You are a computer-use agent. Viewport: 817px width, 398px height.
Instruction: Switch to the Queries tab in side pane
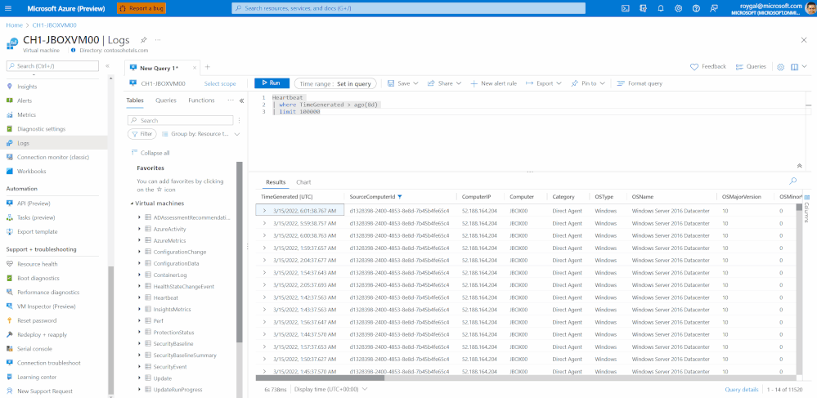(166, 101)
